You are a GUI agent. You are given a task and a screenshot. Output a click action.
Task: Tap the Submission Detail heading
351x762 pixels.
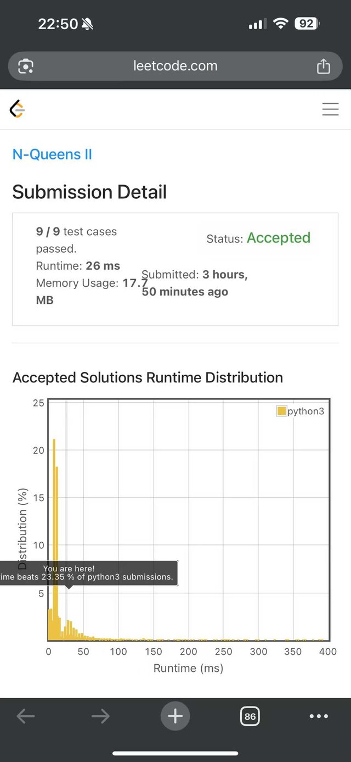pos(89,192)
